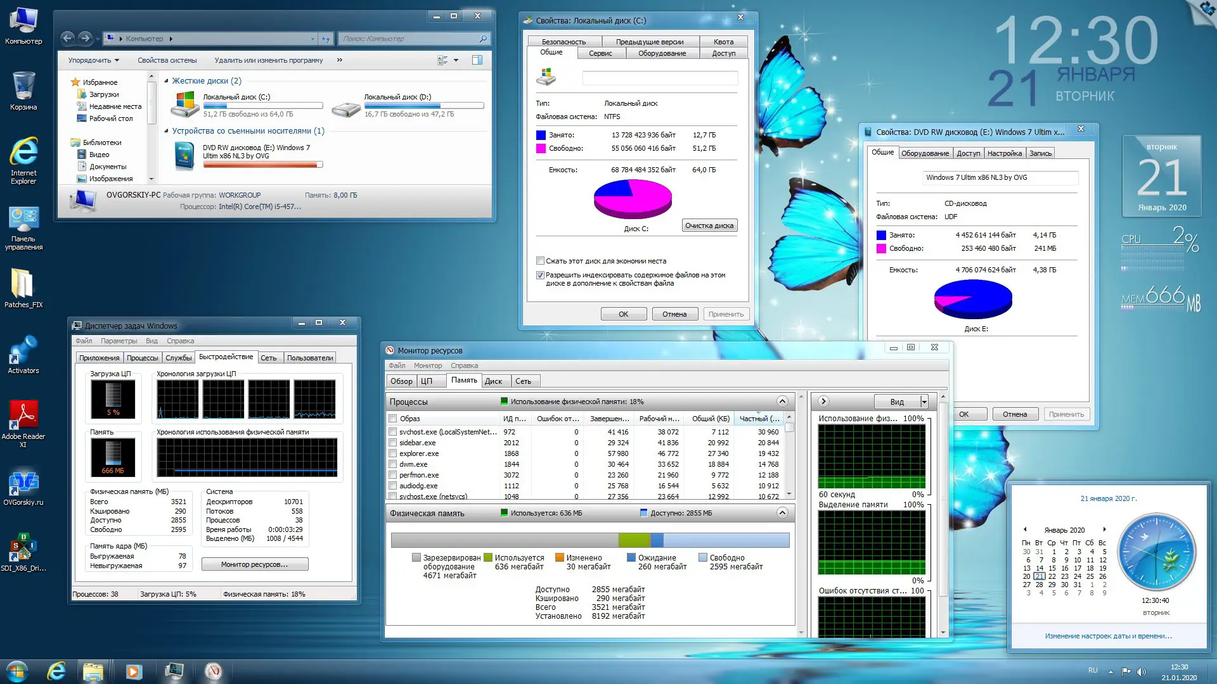Click the volume icon in system tray
Screen dimensions: 1217x684
pyautogui.click(x=1142, y=671)
